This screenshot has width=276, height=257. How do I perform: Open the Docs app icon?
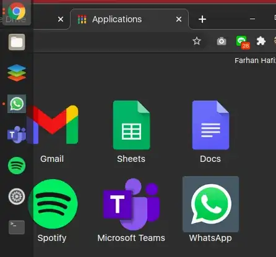[210, 125]
